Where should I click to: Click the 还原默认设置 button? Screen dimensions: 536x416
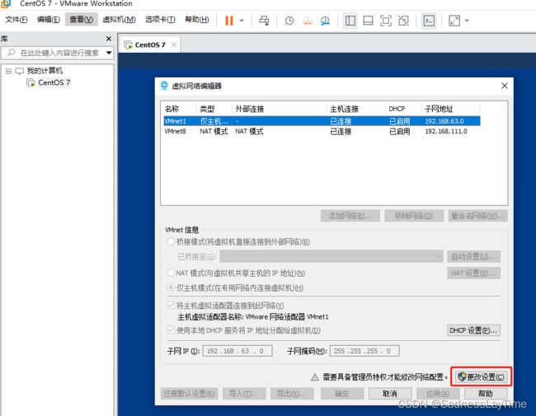(x=189, y=394)
